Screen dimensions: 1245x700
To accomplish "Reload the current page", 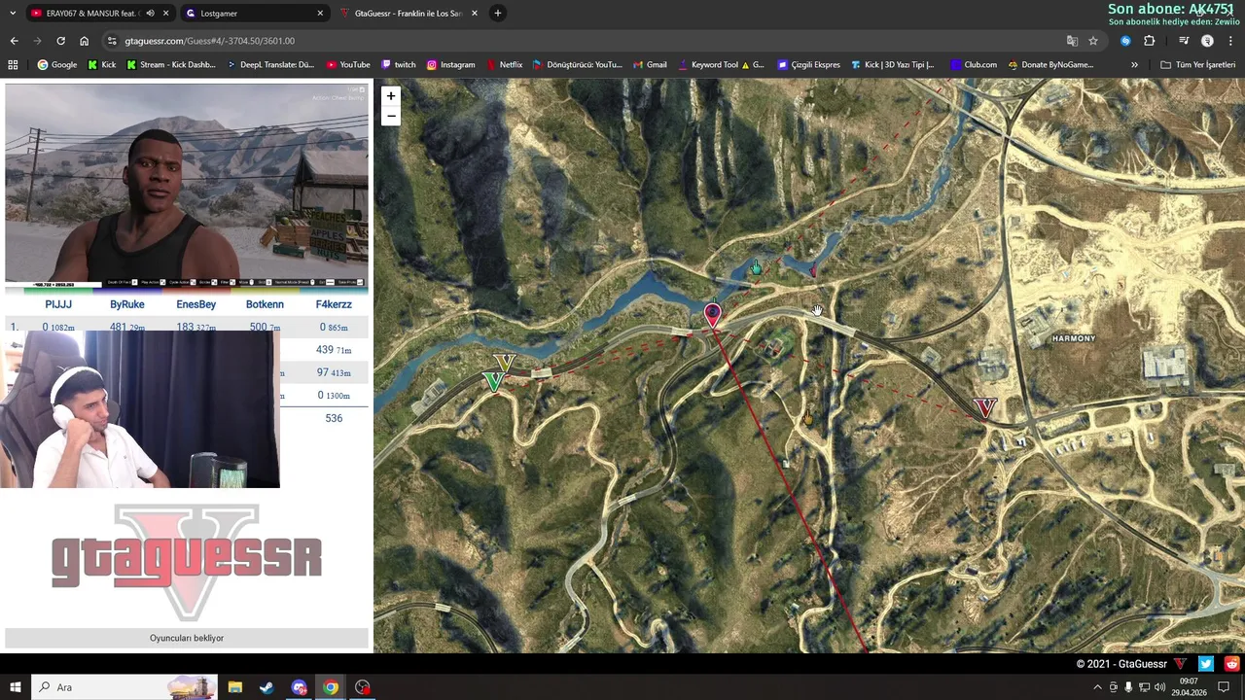I will click(60, 41).
